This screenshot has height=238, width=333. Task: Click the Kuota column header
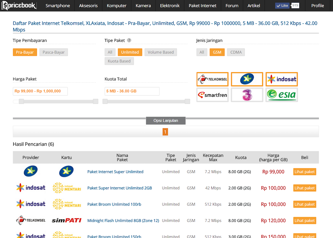point(241,157)
